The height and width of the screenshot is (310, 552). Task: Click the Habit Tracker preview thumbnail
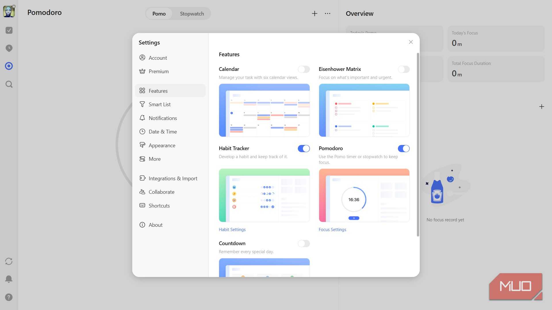pos(264,195)
